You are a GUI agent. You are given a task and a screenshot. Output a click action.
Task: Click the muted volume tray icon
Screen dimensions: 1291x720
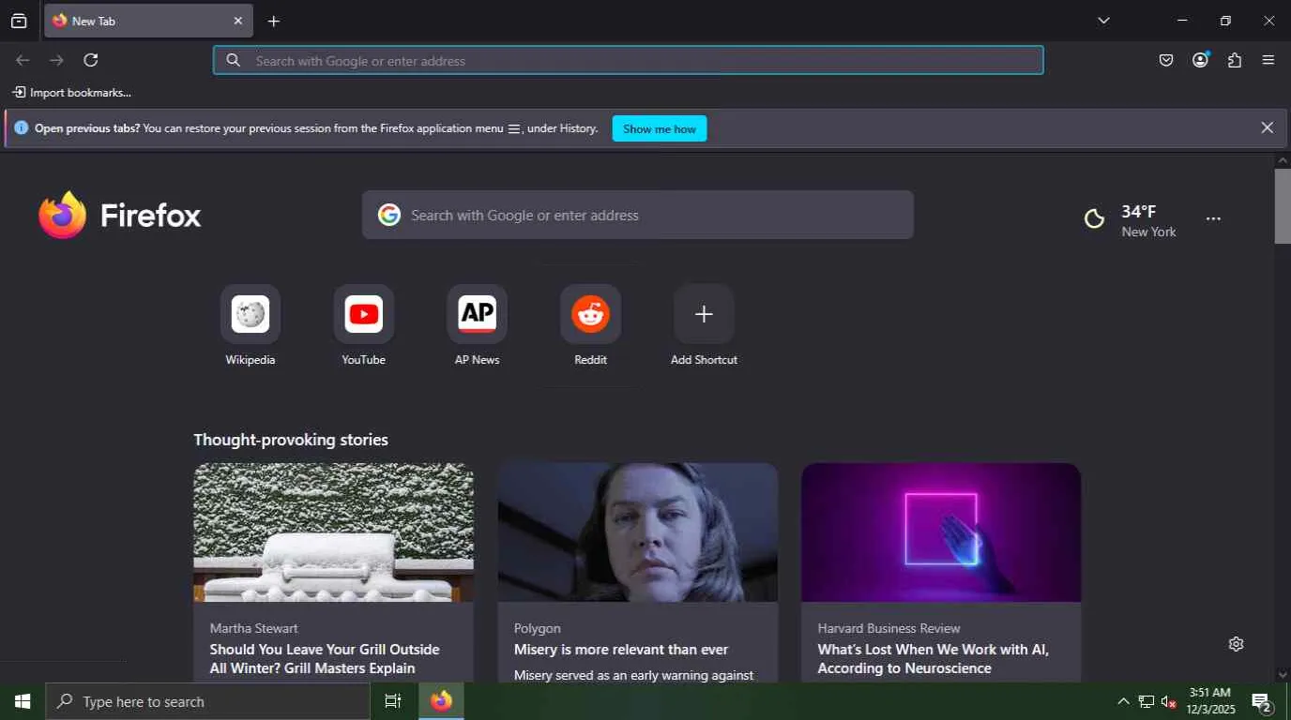click(x=1168, y=701)
